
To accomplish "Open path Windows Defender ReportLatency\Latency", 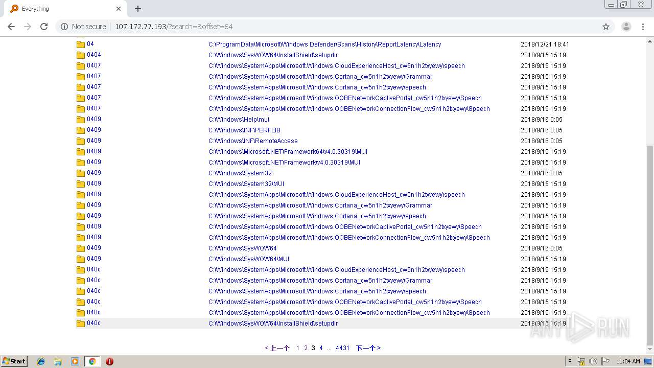I will pos(324,44).
